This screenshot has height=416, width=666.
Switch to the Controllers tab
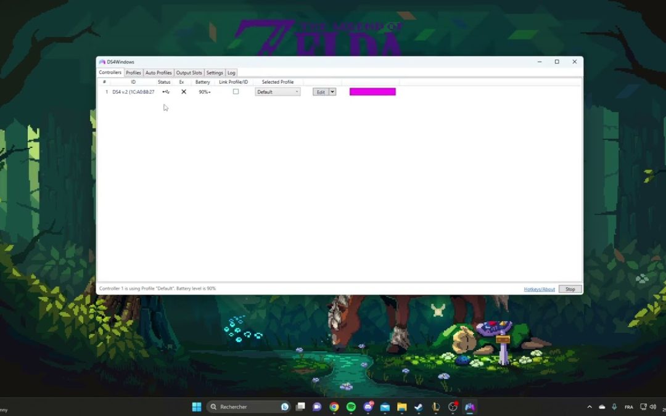[x=110, y=73]
